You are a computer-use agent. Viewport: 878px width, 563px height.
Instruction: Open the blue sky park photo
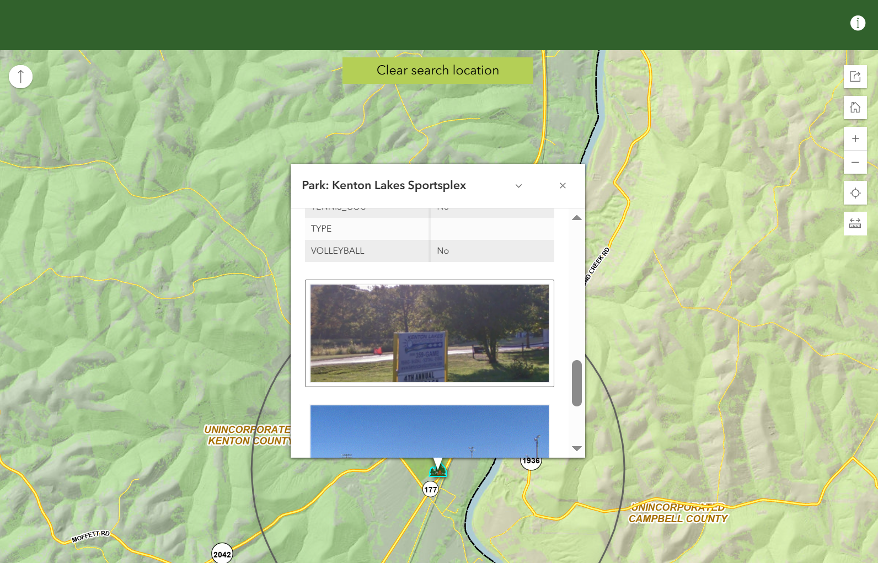click(430, 431)
